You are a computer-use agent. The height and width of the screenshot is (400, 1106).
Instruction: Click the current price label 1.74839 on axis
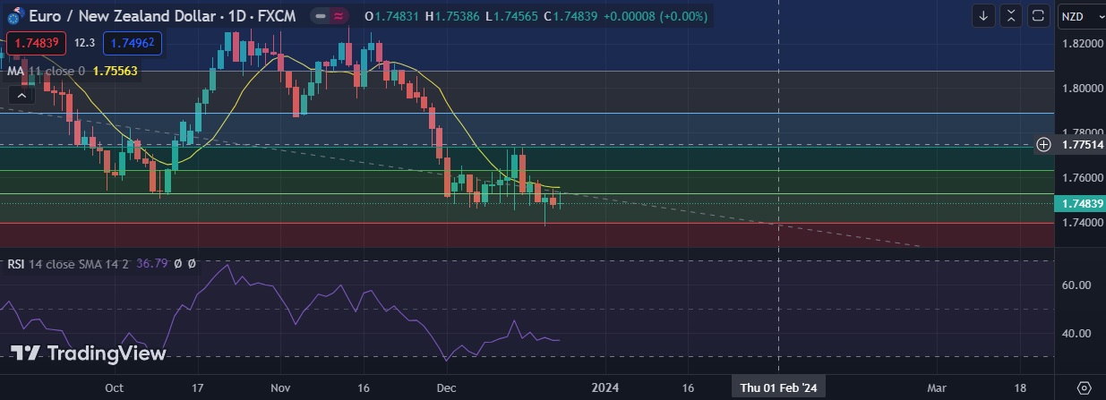tap(1082, 204)
